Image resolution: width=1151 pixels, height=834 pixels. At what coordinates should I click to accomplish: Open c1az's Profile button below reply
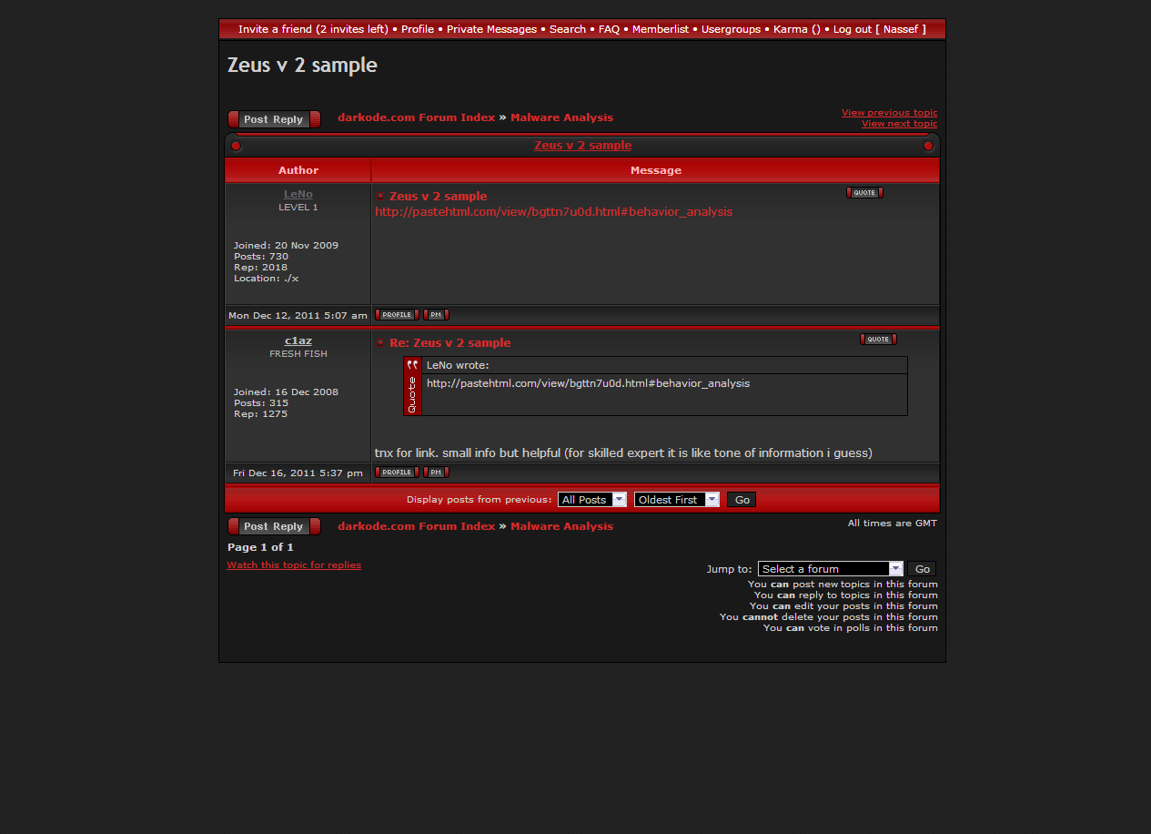[x=396, y=473]
